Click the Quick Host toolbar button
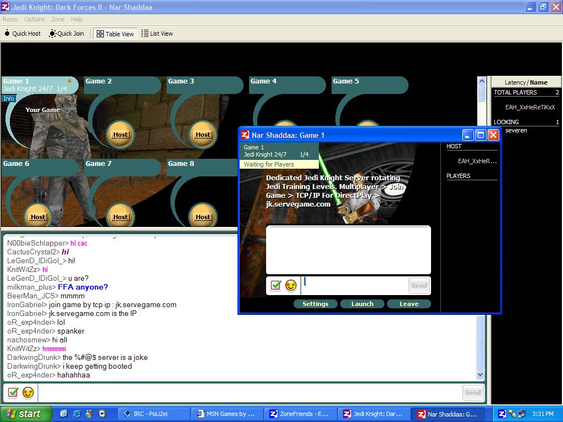563x422 pixels. click(23, 34)
